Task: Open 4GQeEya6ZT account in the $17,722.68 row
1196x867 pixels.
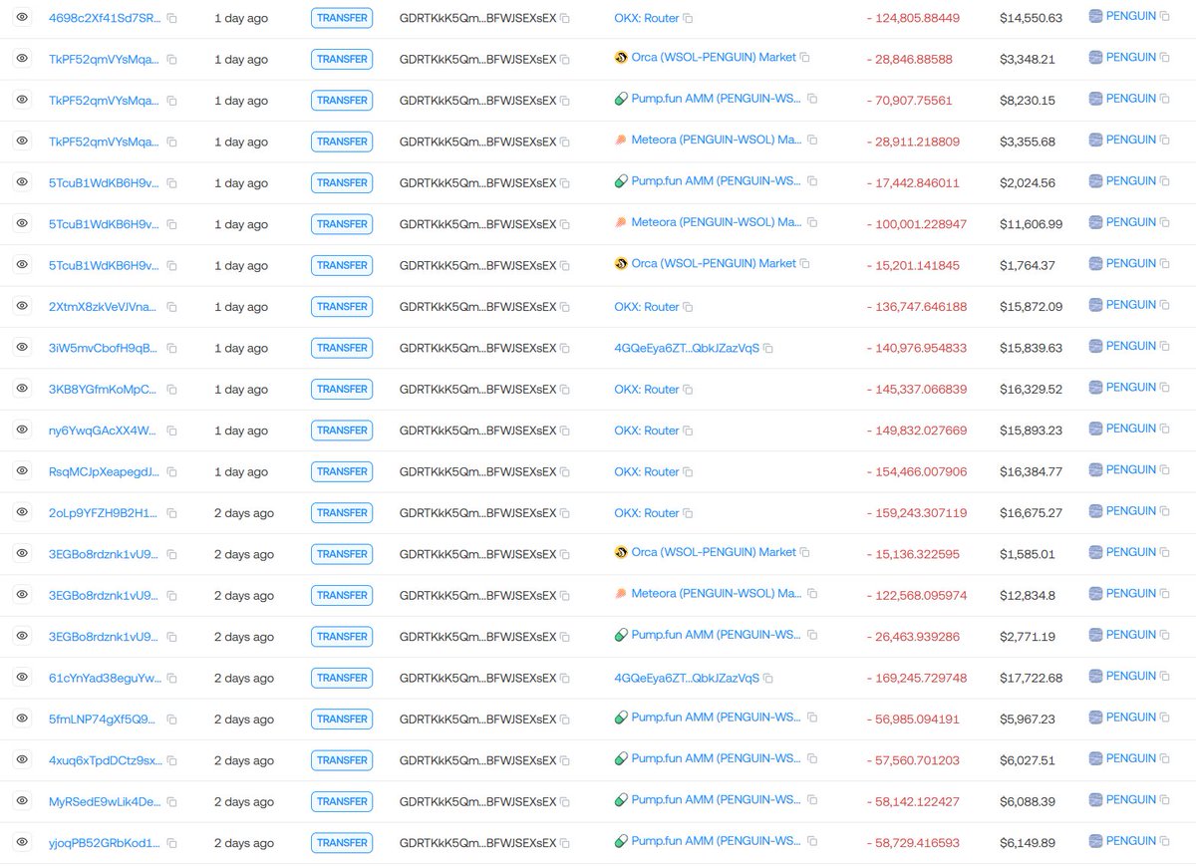Action: click(x=687, y=679)
